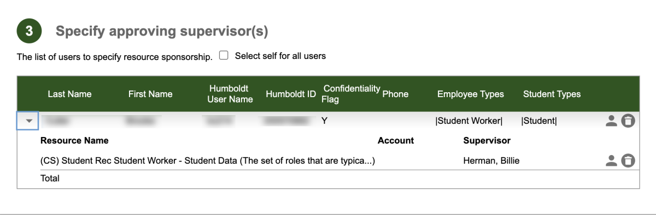This screenshot has width=656, height=215.
Task: Click the Student Types column header
Action: click(x=552, y=94)
